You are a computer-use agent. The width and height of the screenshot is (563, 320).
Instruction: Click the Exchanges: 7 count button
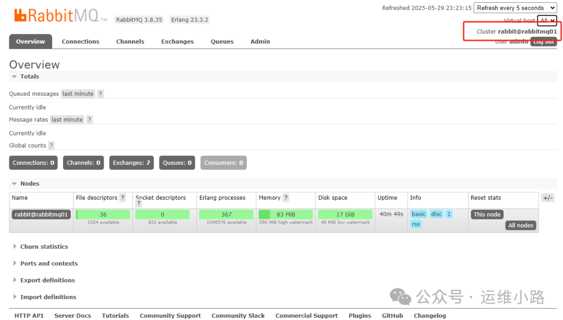131,163
